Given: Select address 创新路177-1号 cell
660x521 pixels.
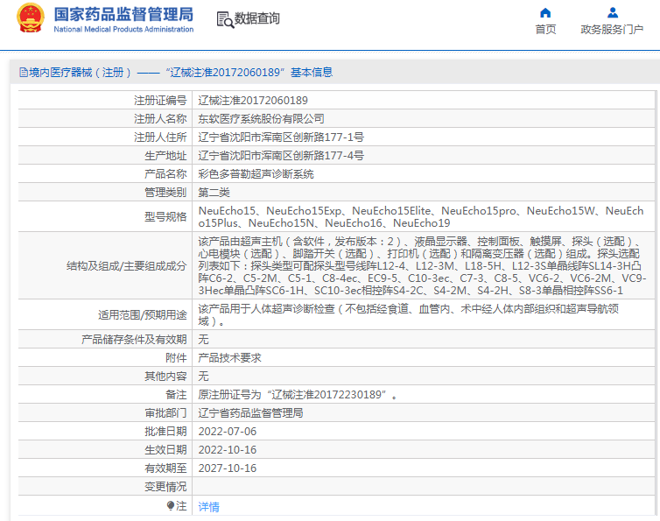Looking at the screenshot, I should (x=424, y=137).
